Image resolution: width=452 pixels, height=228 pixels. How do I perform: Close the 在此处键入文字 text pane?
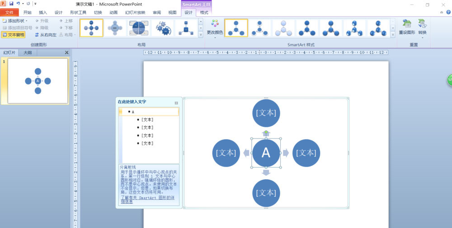[x=176, y=103]
